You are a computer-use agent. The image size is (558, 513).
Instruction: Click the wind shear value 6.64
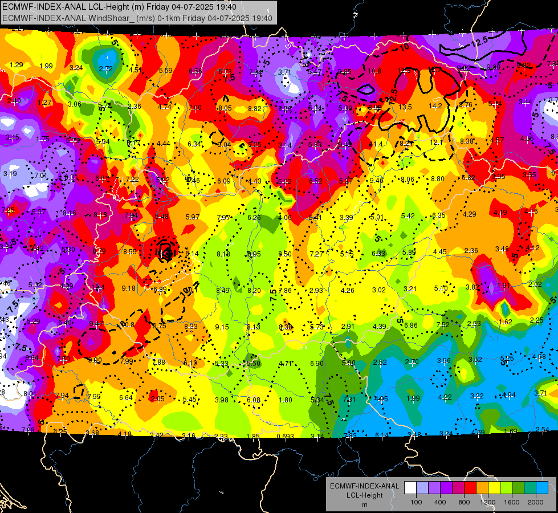pyautogui.click(x=125, y=398)
